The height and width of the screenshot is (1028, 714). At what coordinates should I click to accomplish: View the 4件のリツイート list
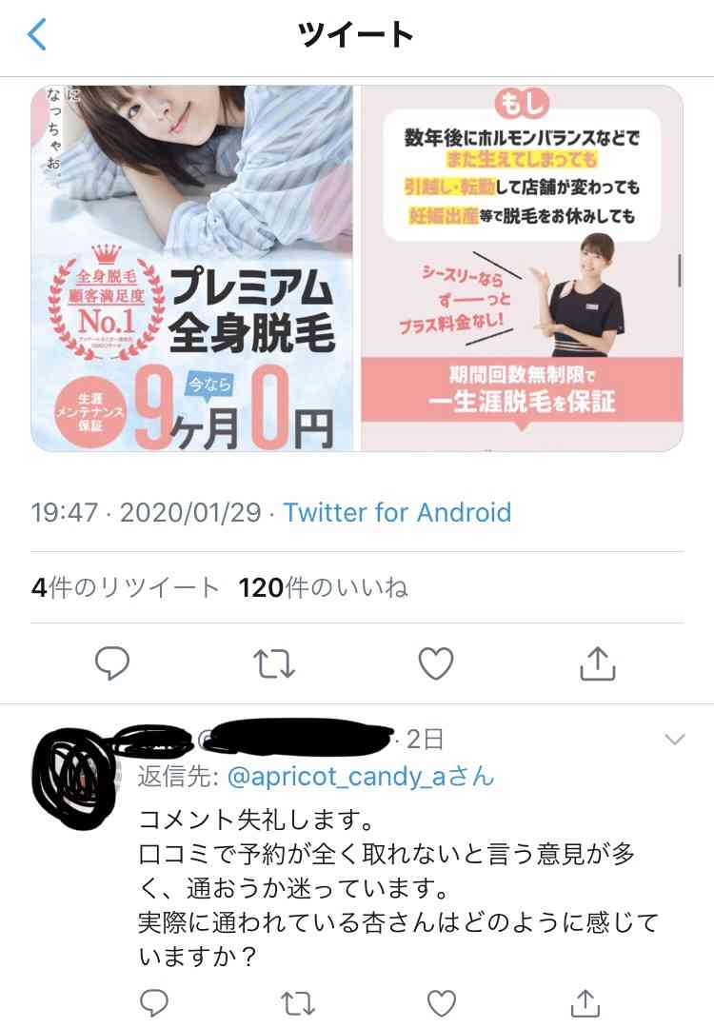pos(126,587)
